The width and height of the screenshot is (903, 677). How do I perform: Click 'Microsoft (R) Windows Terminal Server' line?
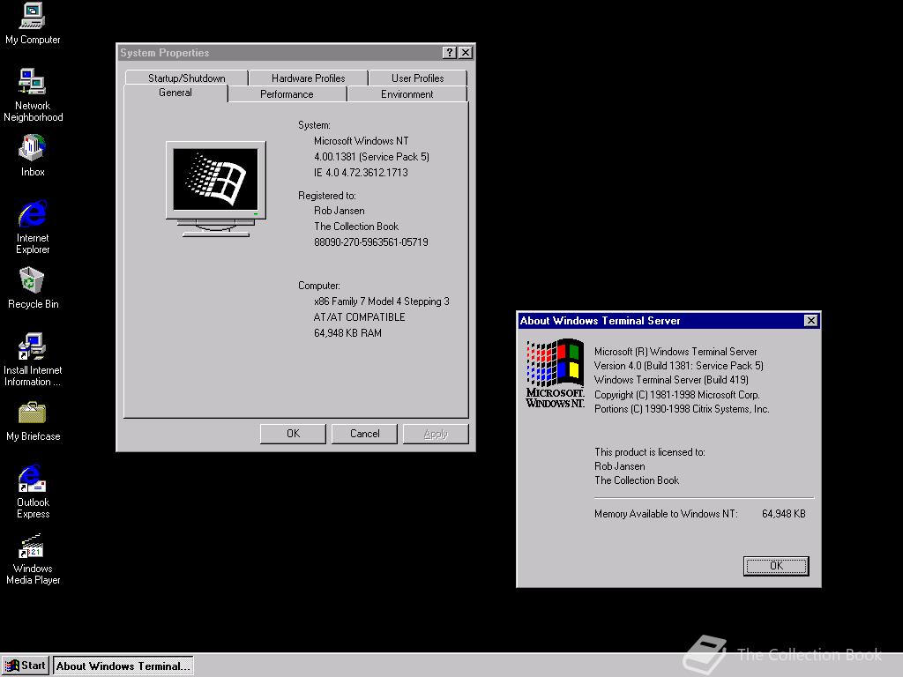click(x=675, y=351)
